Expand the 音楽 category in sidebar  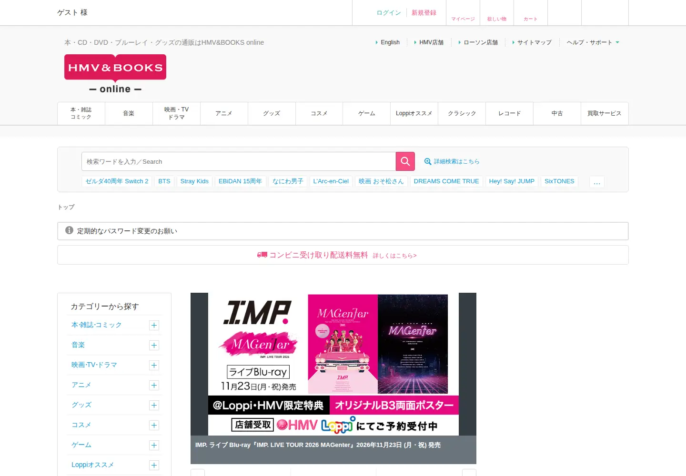pos(154,346)
